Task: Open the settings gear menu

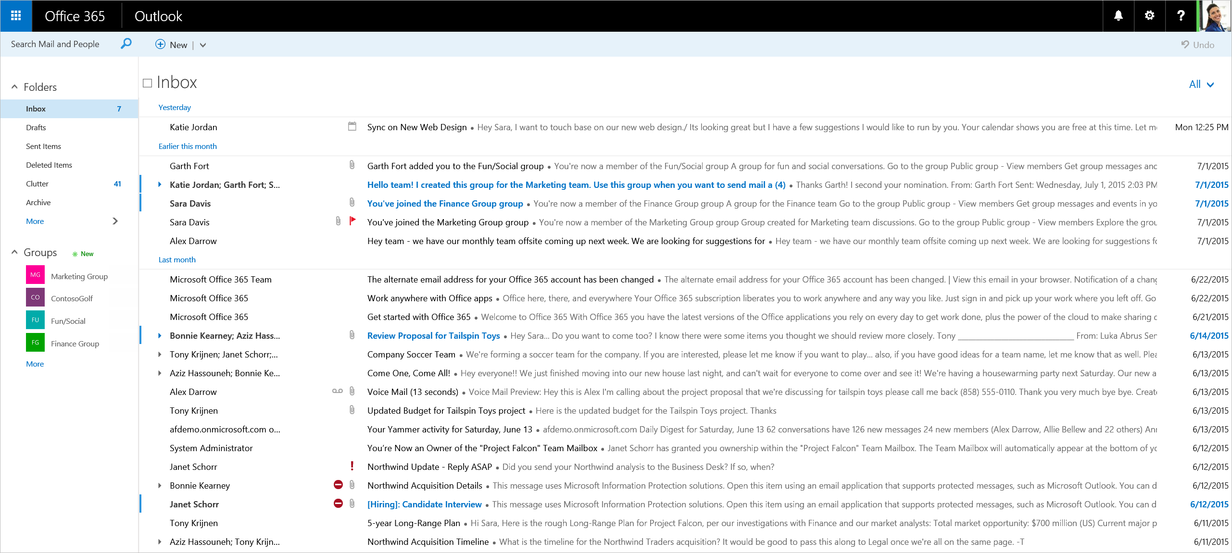Action: click(x=1149, y=16)
